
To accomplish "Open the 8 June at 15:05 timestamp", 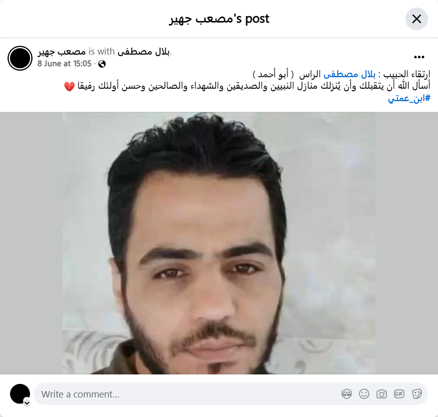I will tap(65, 64).
